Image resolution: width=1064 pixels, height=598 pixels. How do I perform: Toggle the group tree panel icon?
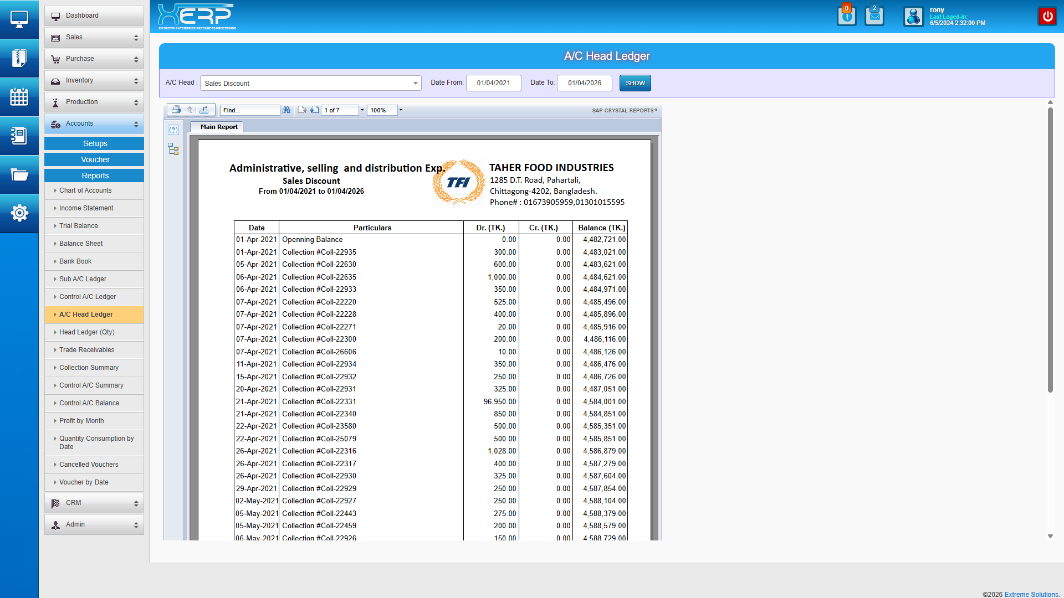[x=173, y=149]
